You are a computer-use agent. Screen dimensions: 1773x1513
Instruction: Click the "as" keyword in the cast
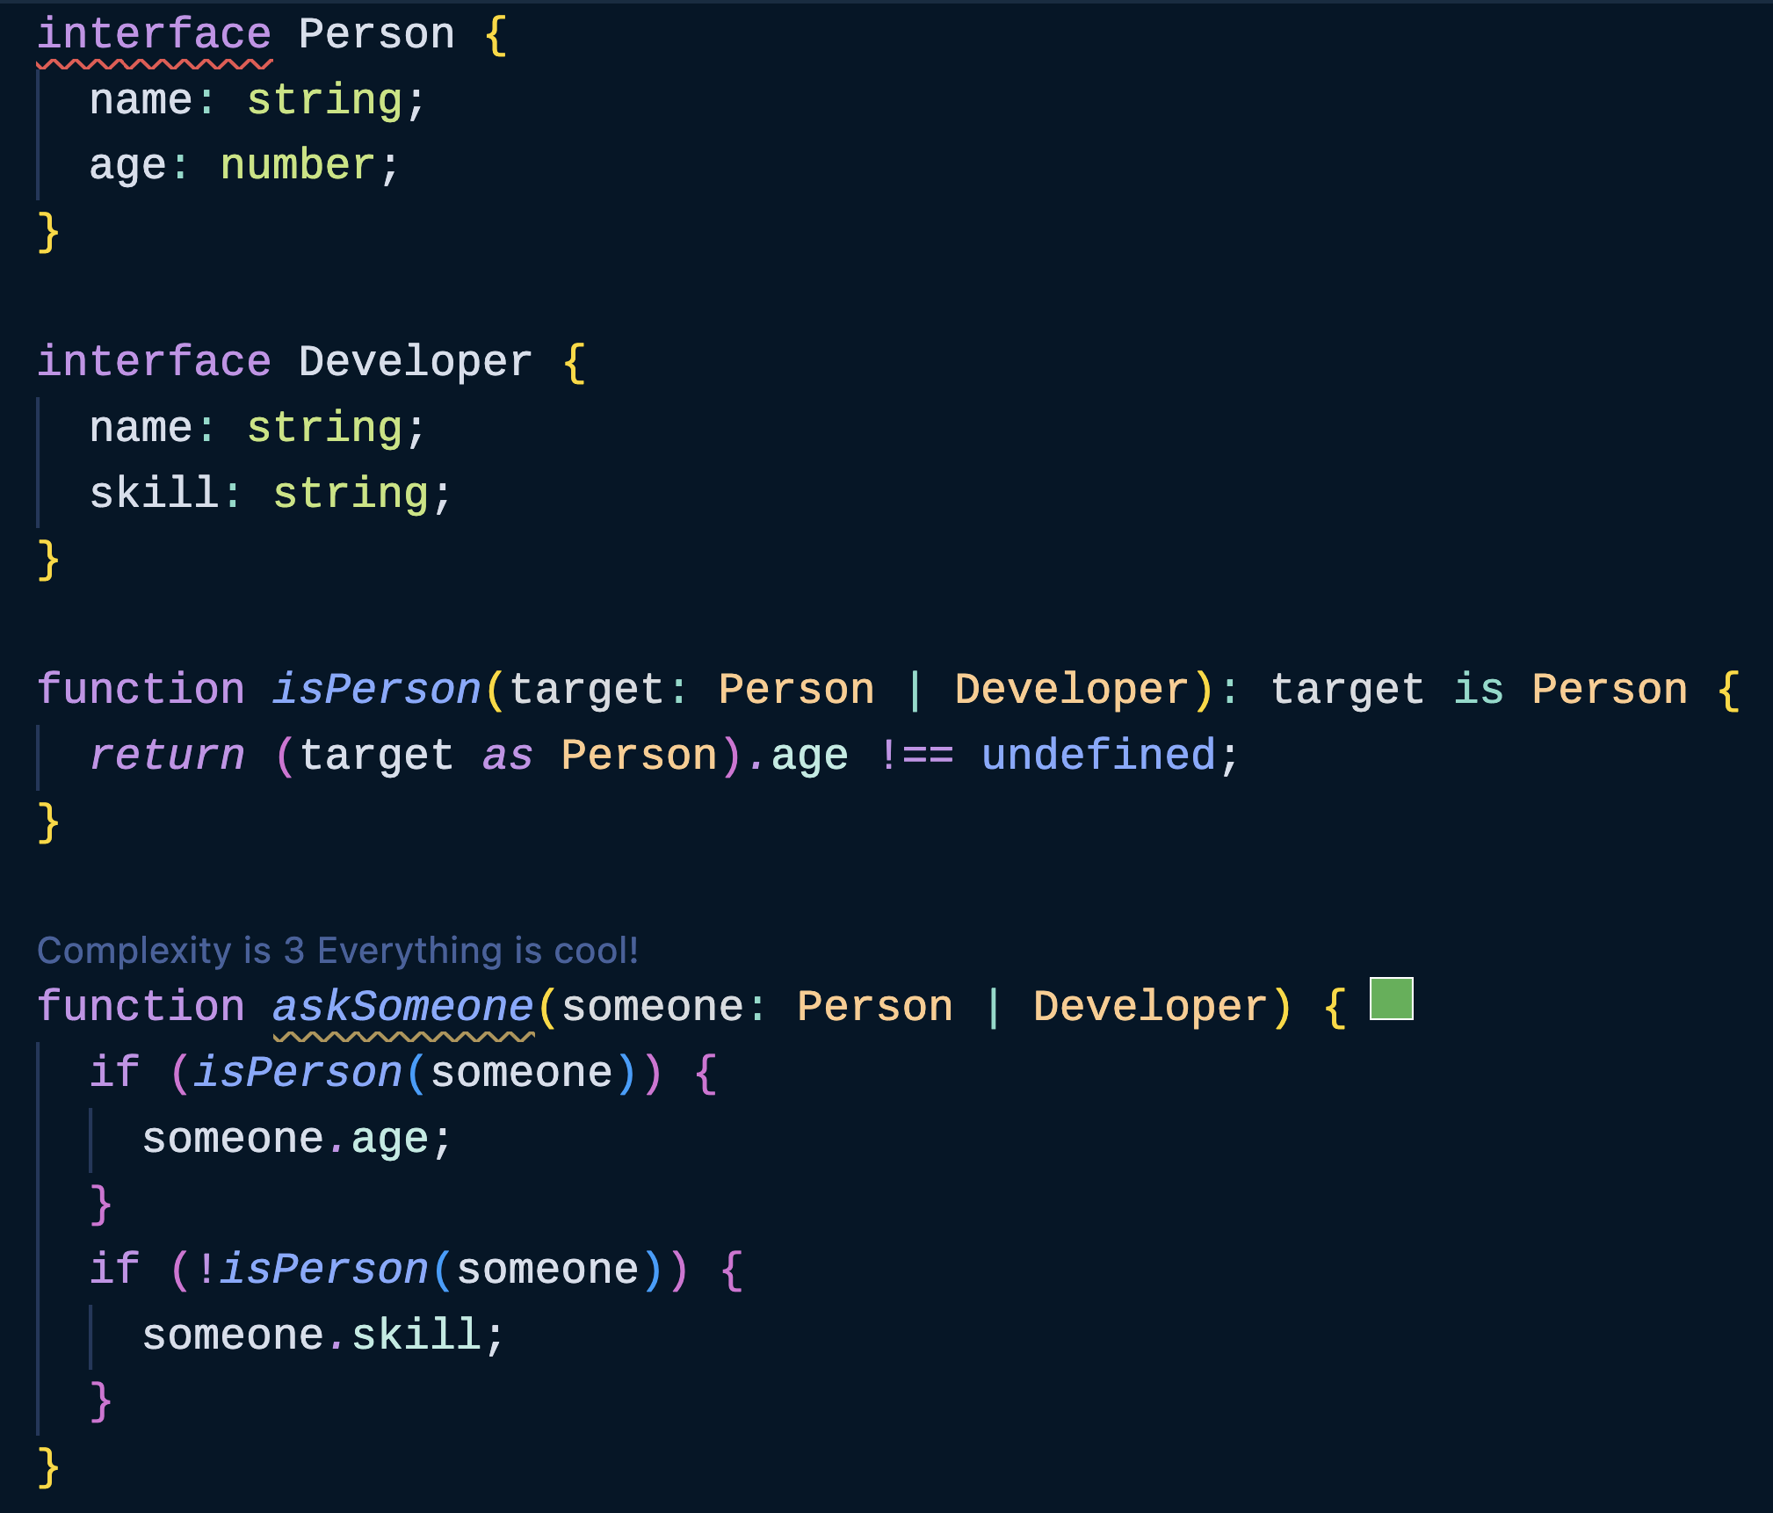[x=507, y=756]
